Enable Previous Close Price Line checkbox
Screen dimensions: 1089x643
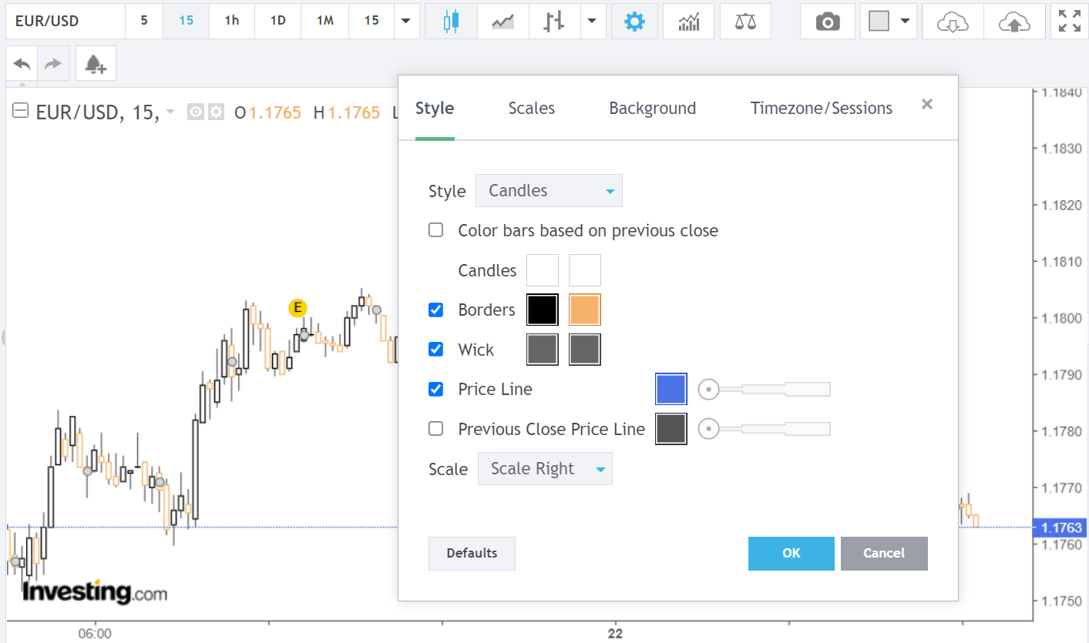436,429
